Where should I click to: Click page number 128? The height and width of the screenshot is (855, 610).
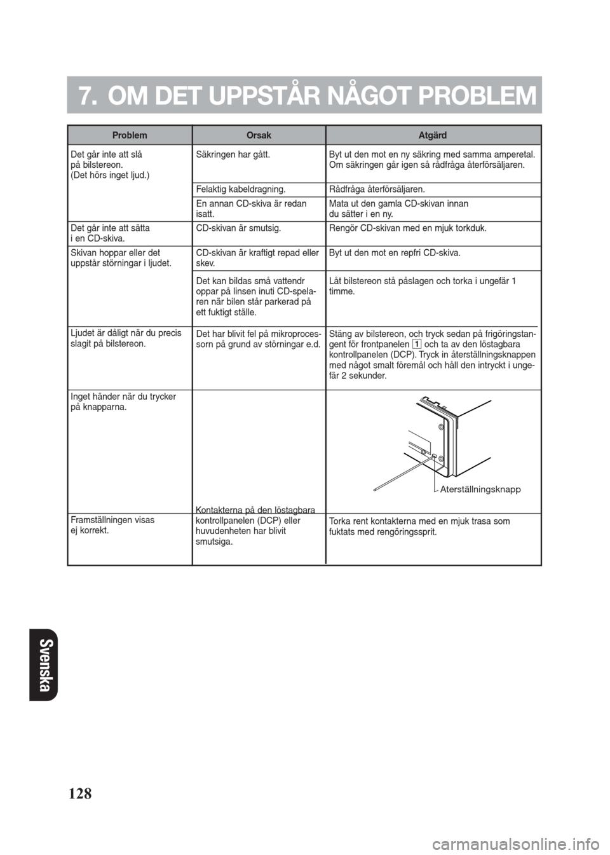80,793
